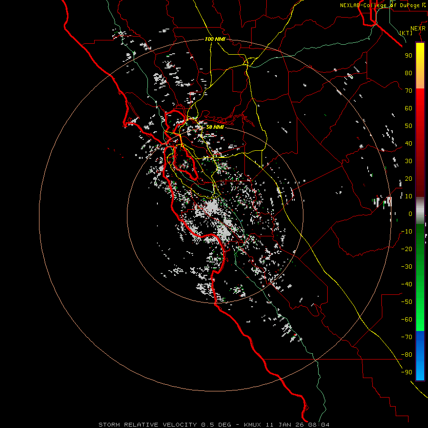Click the "100 NMI" range ring label
Viewport: 428px width, 428px height.
coord(215,39)
